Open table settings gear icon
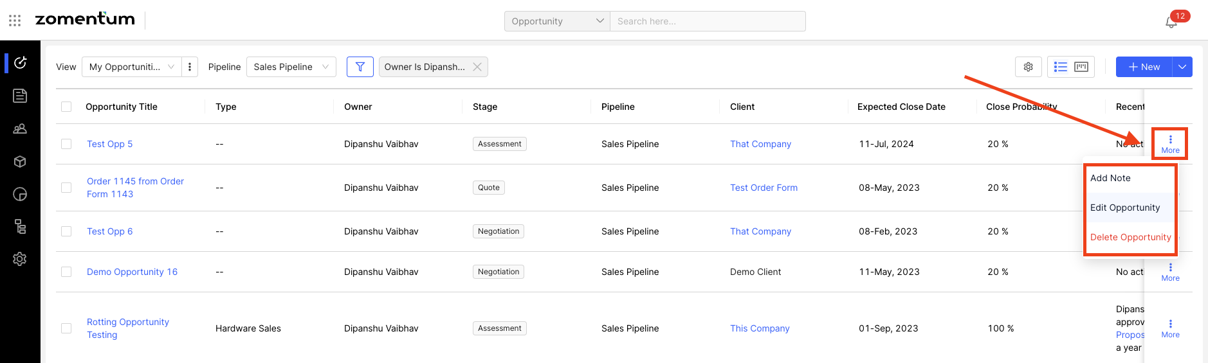The image size is (1208, 363). [1028, 67]
